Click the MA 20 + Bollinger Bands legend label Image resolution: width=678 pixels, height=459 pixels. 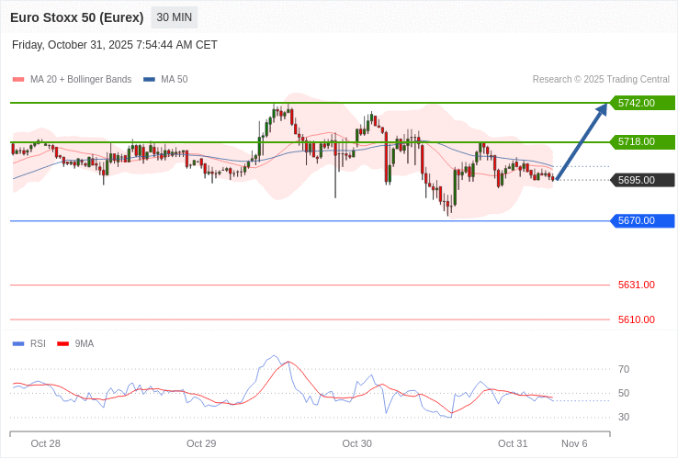point(81,80)
